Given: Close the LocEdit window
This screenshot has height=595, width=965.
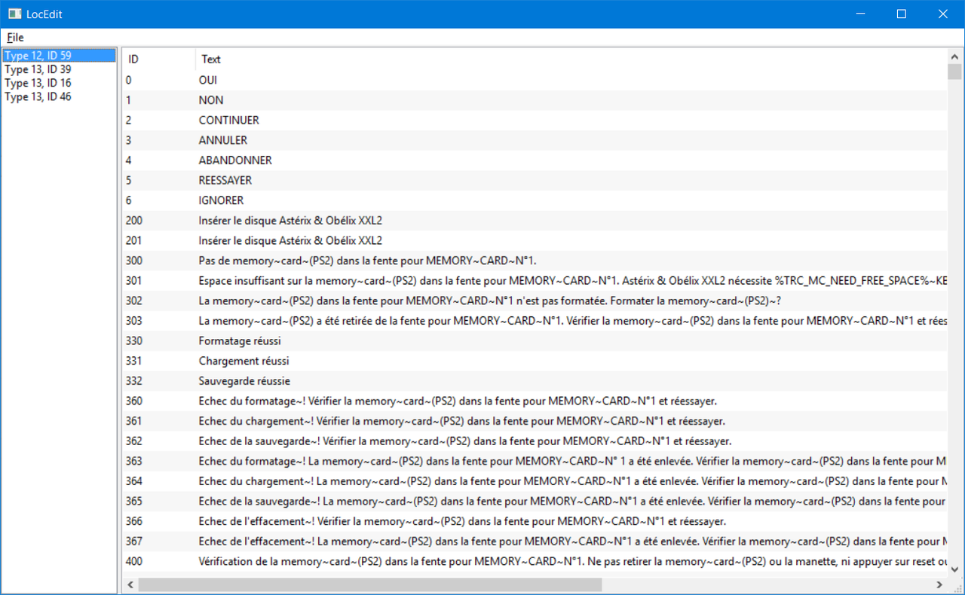Looking at the screenshot, I should click(x=943, y=14).
